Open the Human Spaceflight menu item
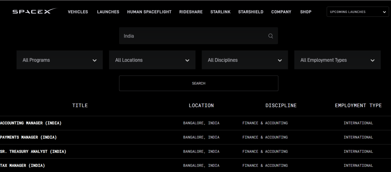 click(149, 12)
